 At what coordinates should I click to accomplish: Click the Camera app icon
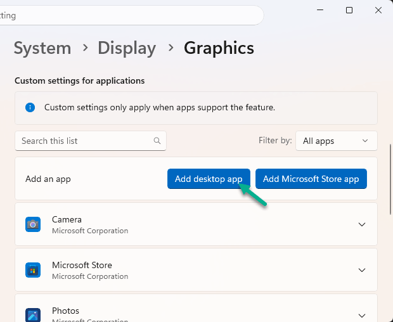33,224
